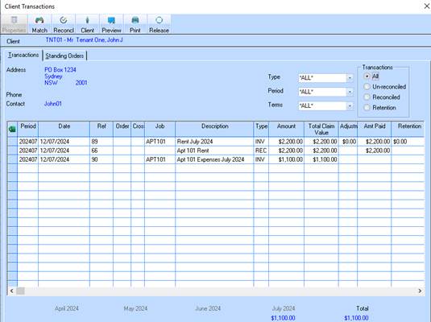Expand the Terms dropdown
This screenshot has height=322, width=431.
(x=350, y=105)
